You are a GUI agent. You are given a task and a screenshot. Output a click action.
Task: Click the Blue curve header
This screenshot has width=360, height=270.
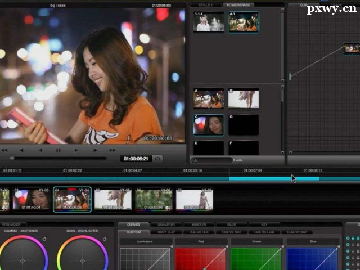coord(313,241)
